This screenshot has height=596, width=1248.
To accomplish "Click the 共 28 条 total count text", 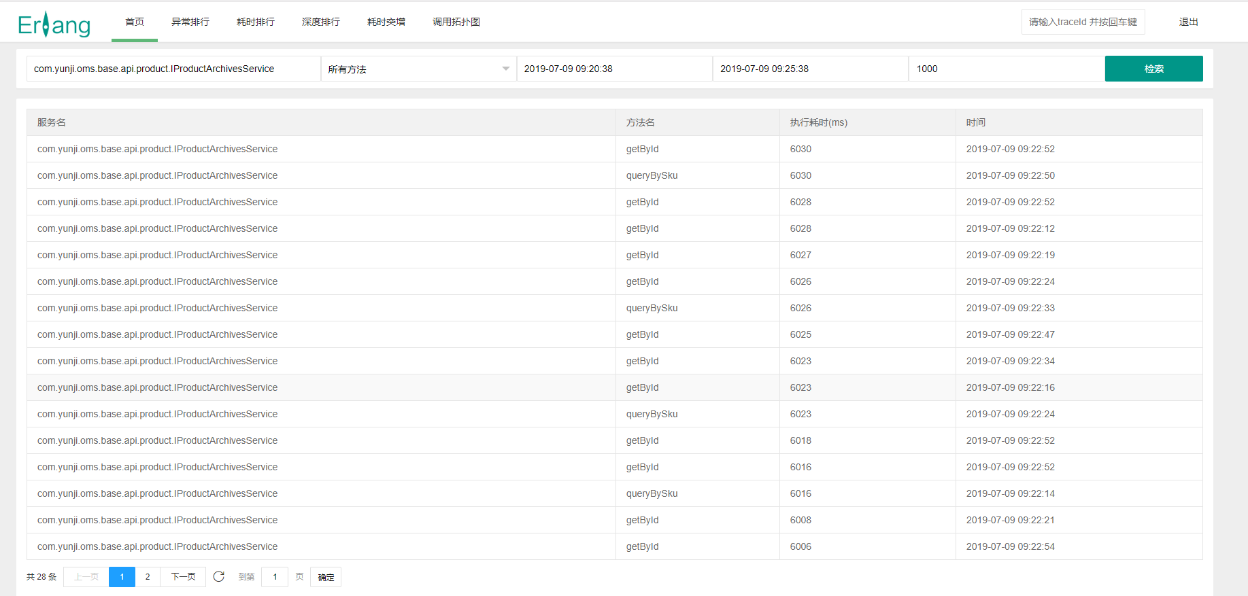I will pos(41,576).
